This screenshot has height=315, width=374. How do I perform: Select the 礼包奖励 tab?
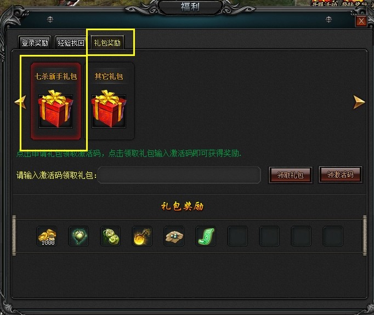107,43
